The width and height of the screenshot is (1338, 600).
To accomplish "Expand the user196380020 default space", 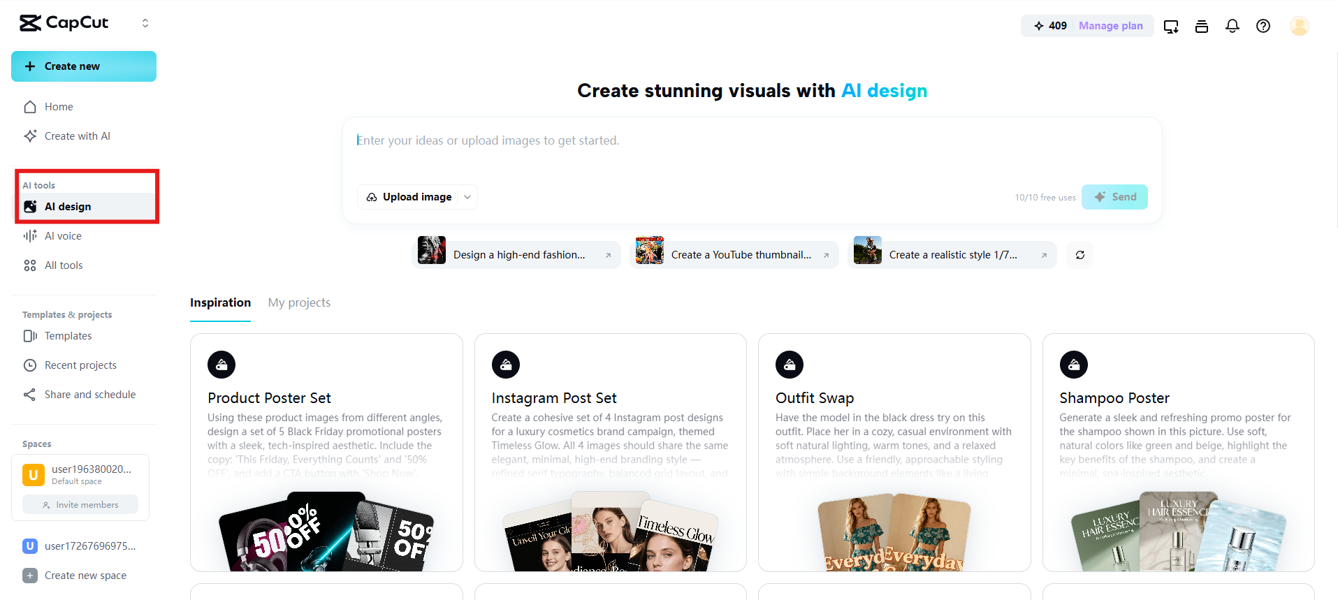I will 91,474.
